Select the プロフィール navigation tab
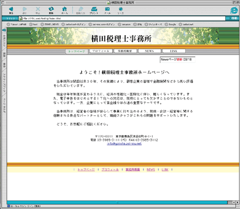 [x=101, y=51]
